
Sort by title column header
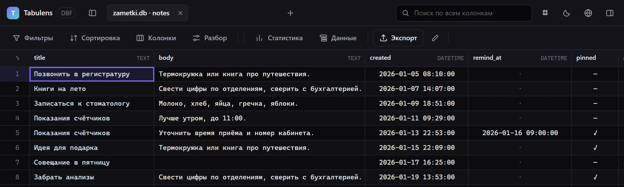coord(92,58)
